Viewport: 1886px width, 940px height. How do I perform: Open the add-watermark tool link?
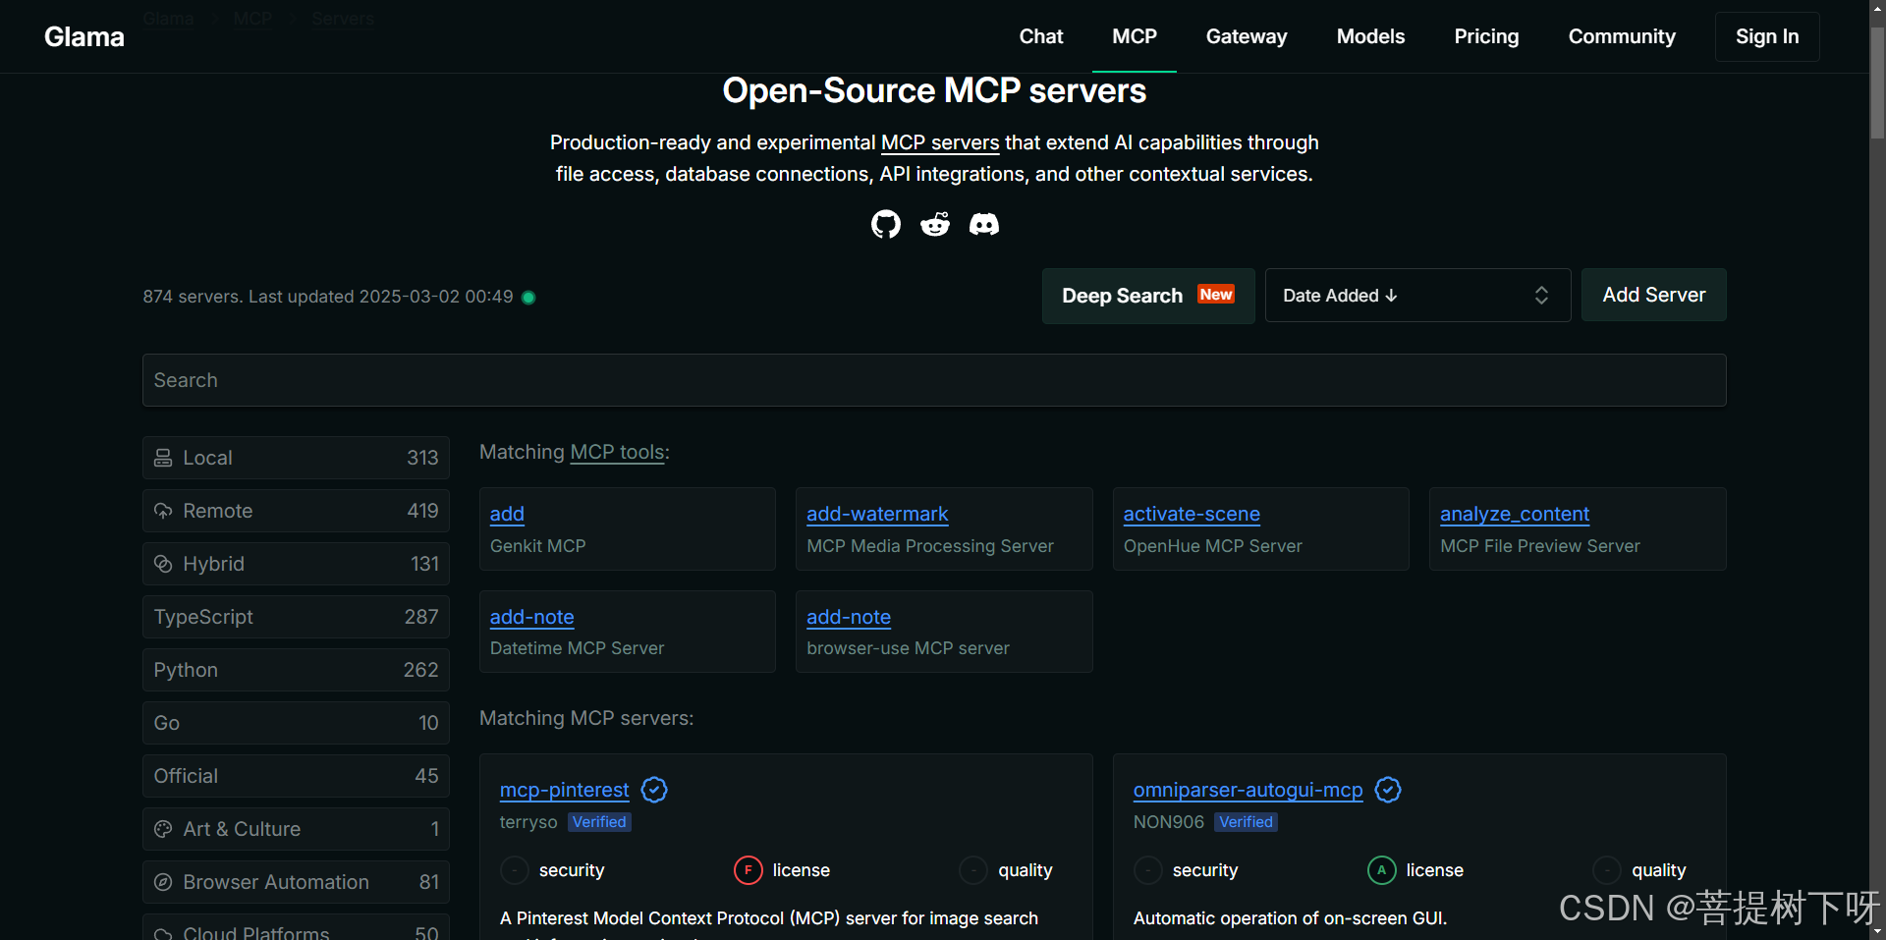(x=877, y=514)
